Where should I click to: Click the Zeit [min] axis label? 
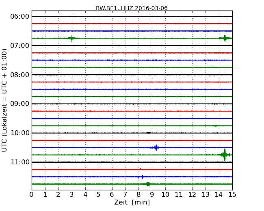coord(132,202)
